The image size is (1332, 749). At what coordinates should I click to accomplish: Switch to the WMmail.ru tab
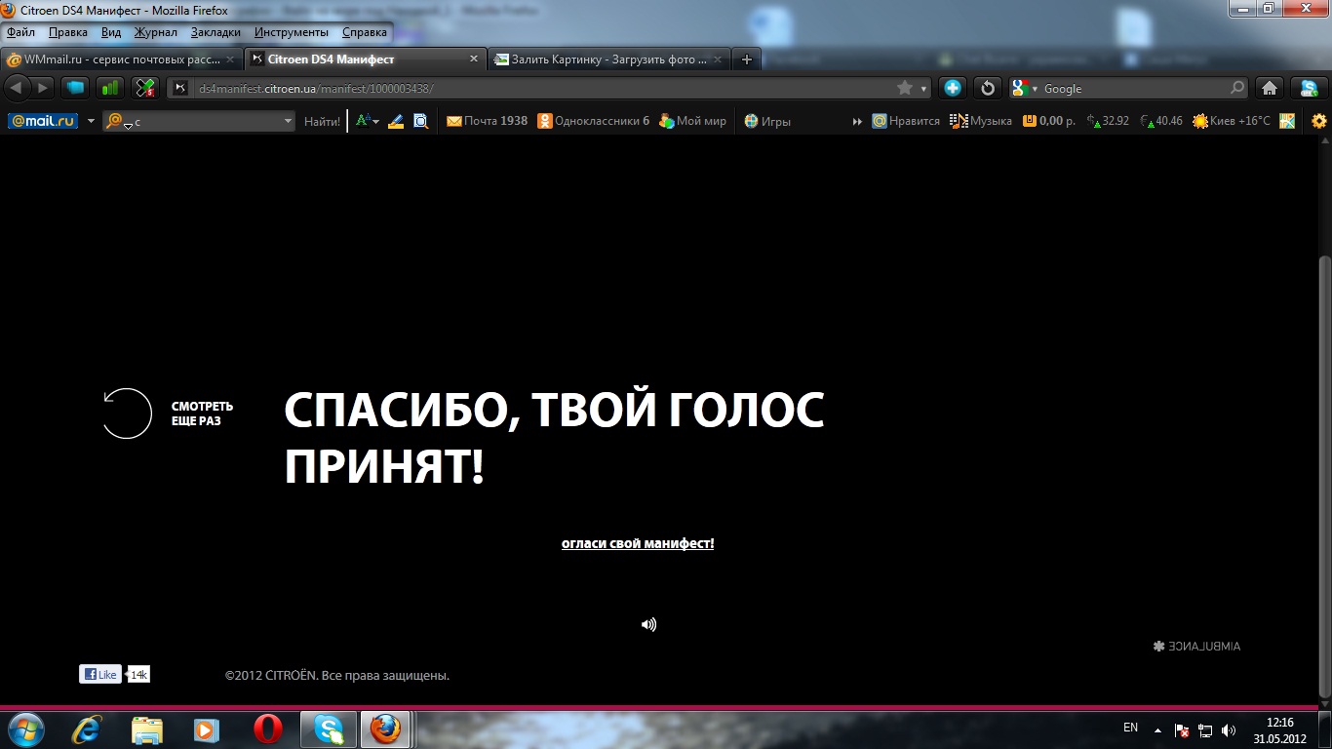point(121,59)
